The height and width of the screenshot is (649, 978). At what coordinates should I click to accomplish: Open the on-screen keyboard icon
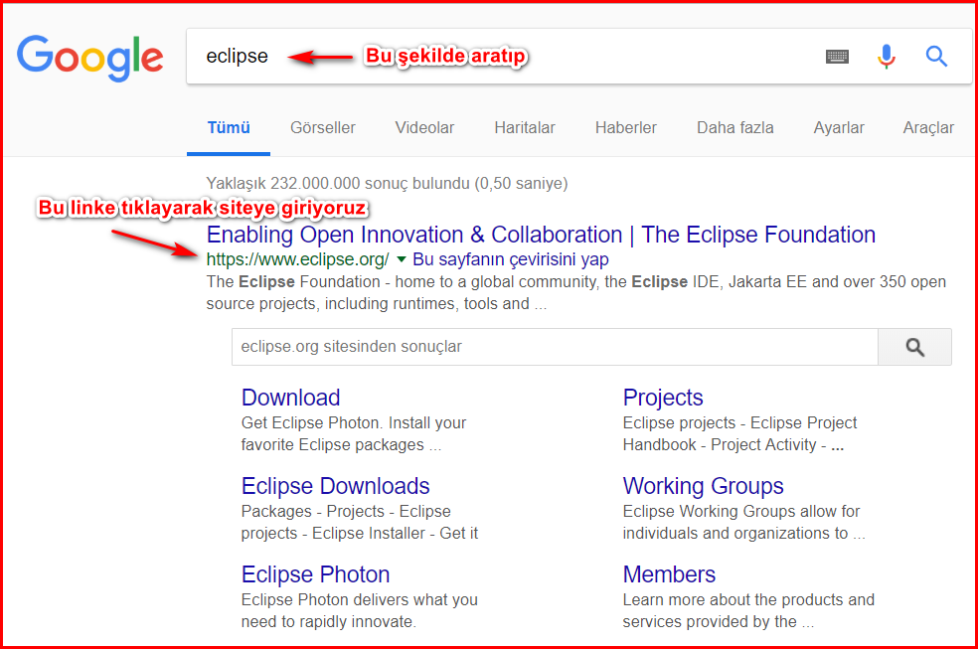pyautogui.click(x=837, y=57)
